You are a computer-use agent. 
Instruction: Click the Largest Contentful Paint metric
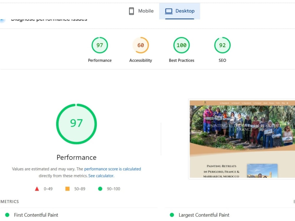click(204, 215)
